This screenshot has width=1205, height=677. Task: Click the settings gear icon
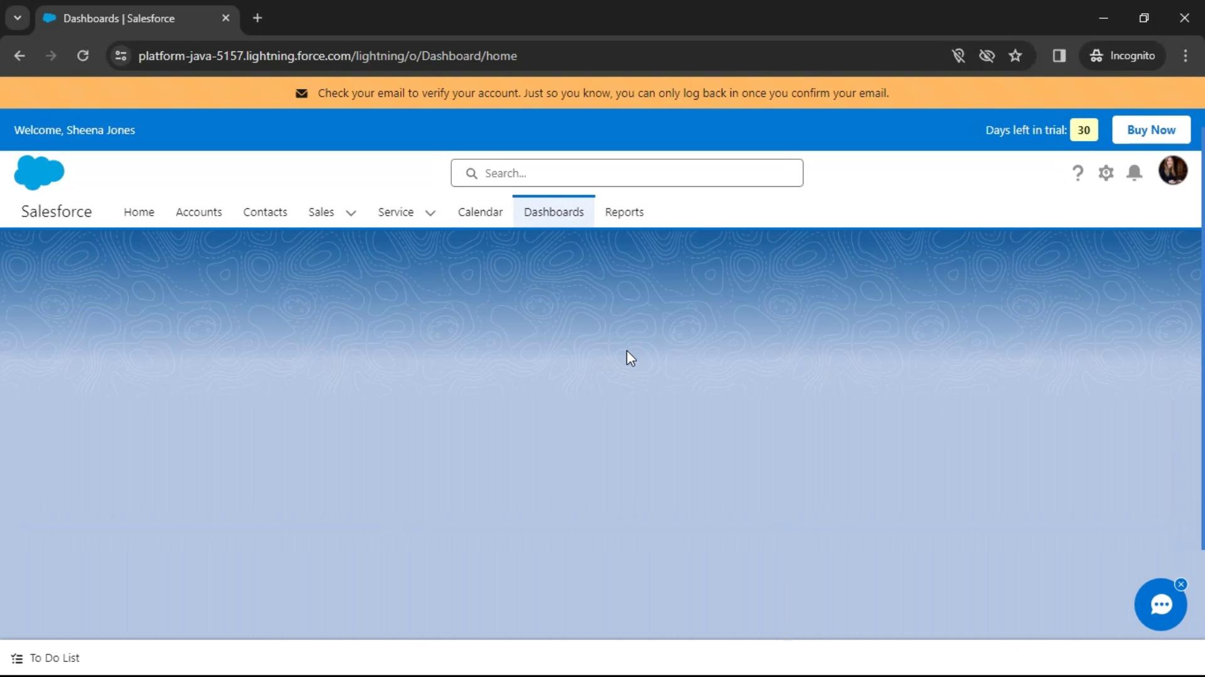1106,173
